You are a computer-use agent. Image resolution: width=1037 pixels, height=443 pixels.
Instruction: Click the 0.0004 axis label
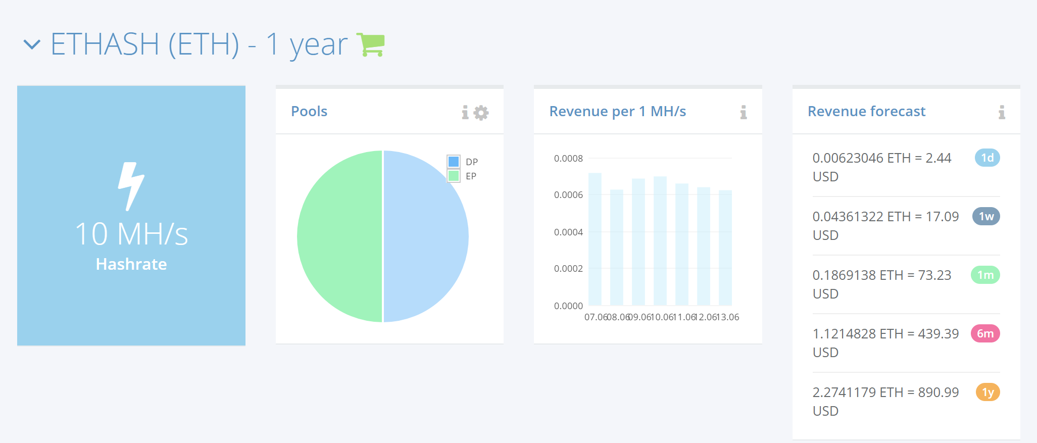(x=568, y=232)
